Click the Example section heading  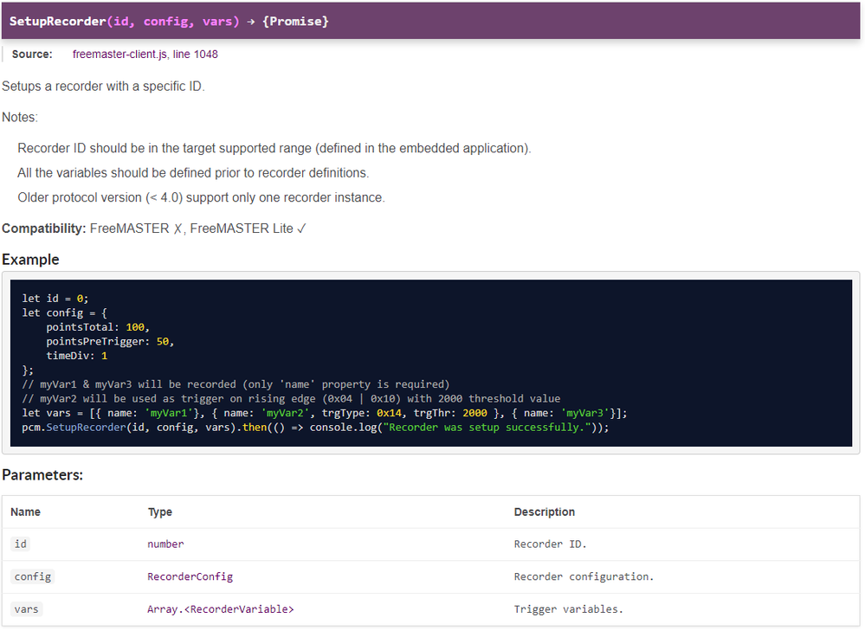(x=30, y=260)
